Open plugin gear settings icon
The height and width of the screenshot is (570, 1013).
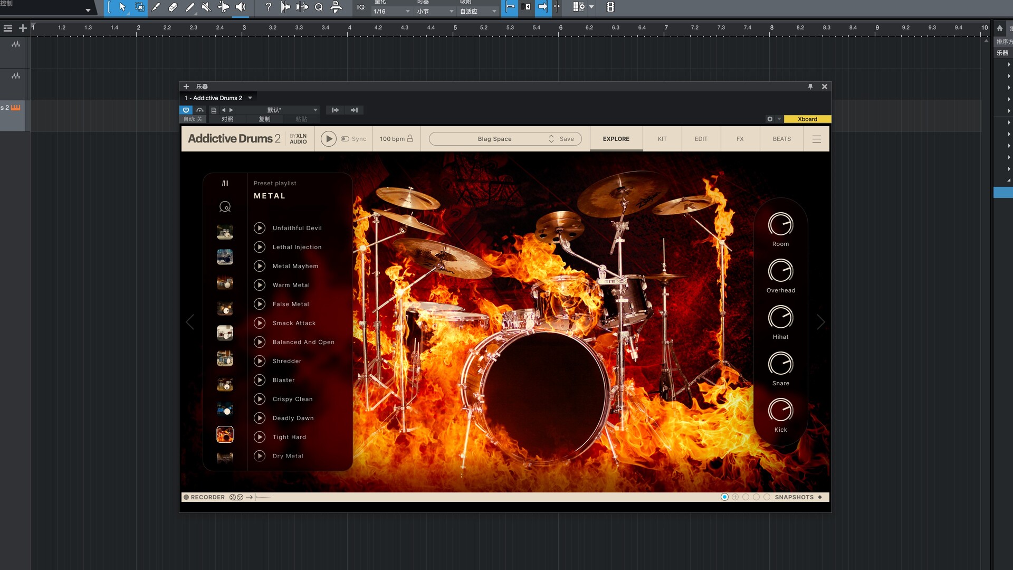(x=770, y=119)
